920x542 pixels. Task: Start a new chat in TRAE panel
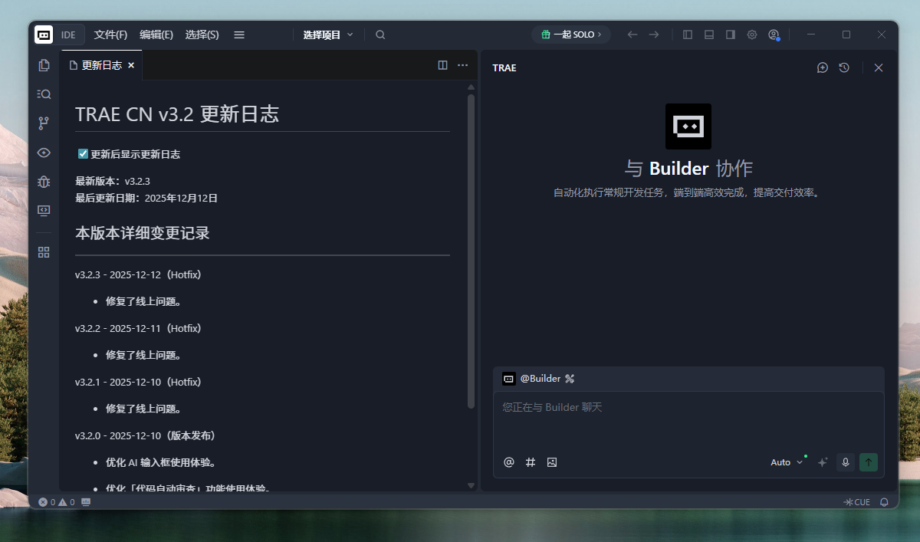tap(823, 67)
